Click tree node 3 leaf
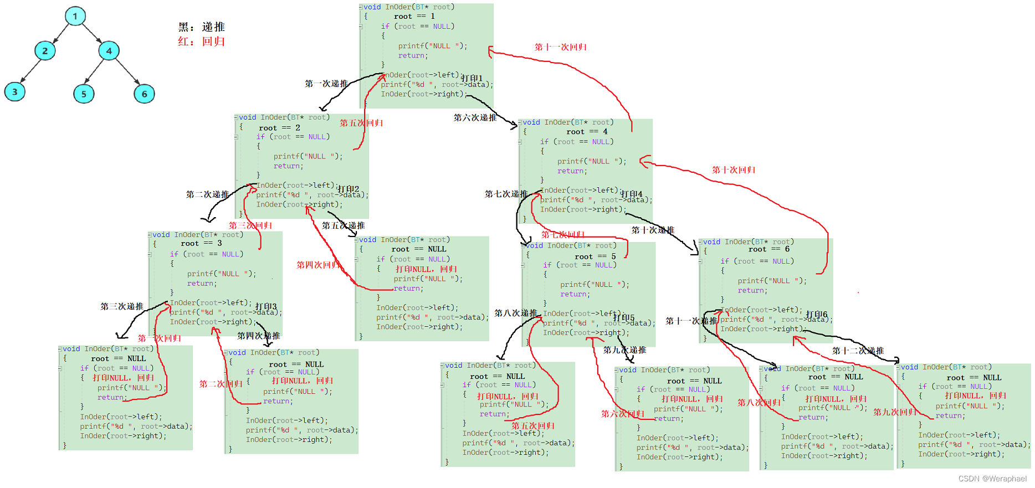 click(x=15, y=91)
